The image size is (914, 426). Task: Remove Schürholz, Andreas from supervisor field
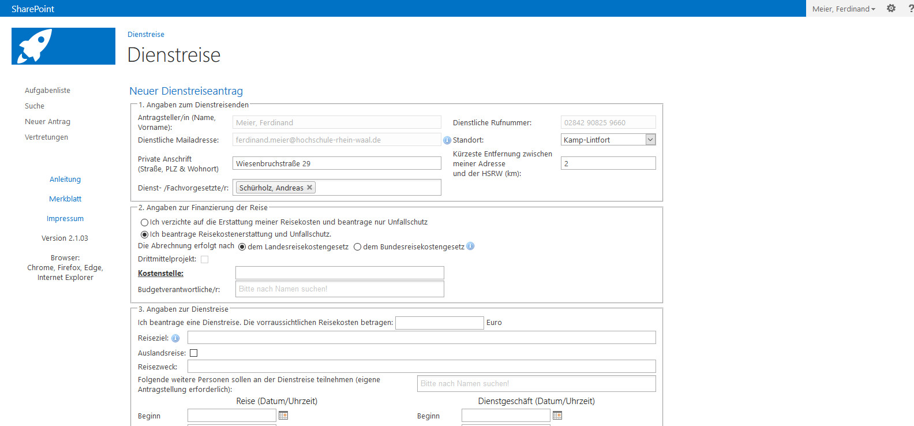310,188
